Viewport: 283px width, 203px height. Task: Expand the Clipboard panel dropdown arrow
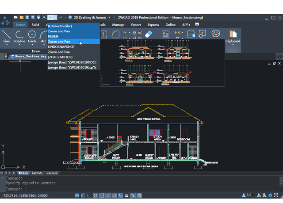[233, 45]
